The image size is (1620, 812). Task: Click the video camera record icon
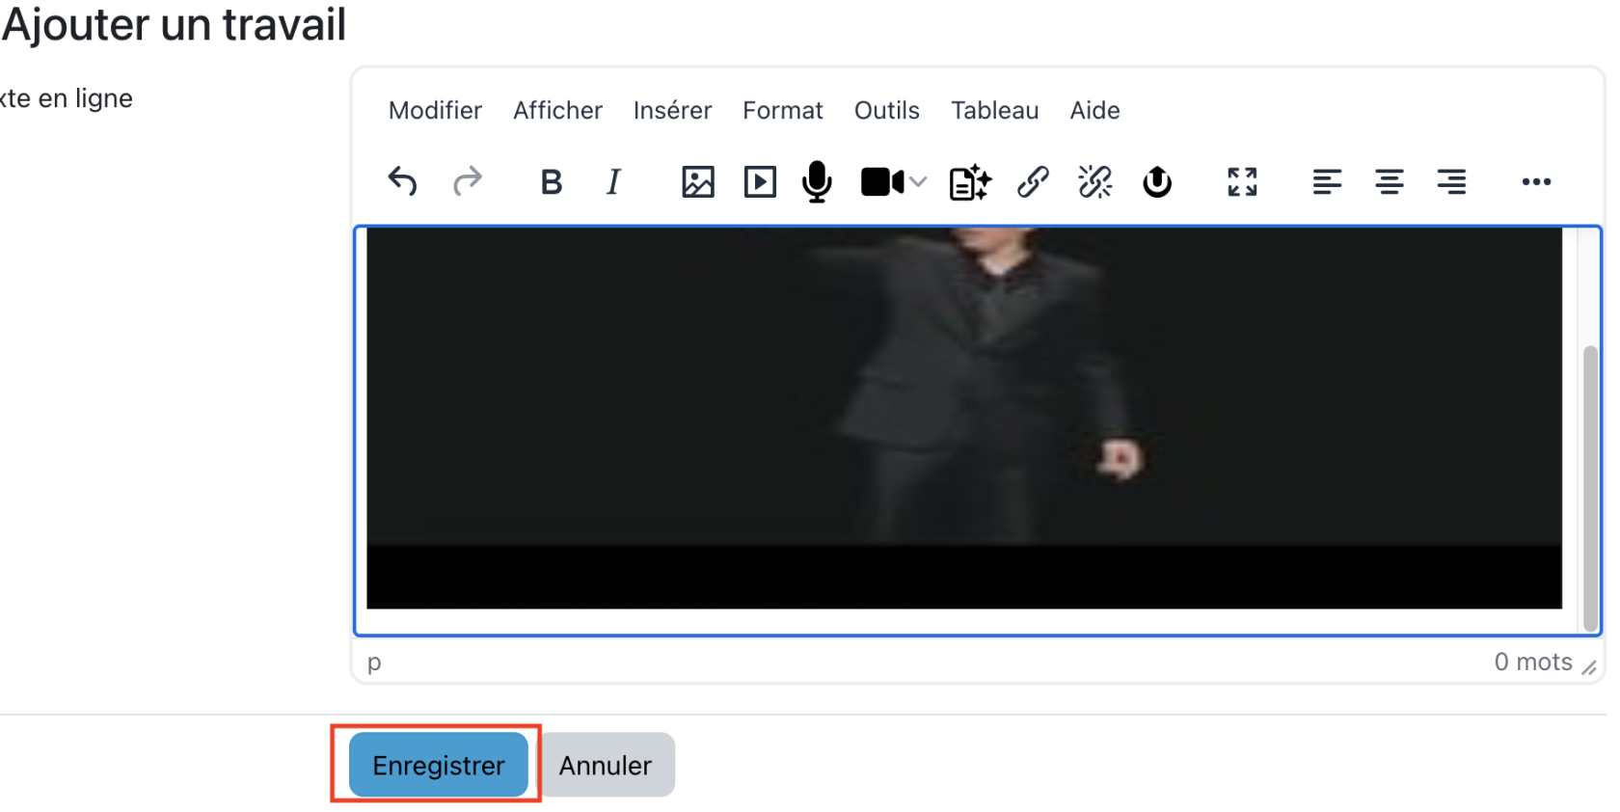coord(881,181)
